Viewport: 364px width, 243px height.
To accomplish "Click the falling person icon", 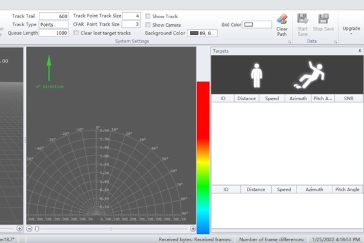I will click(x=309, y=75).
